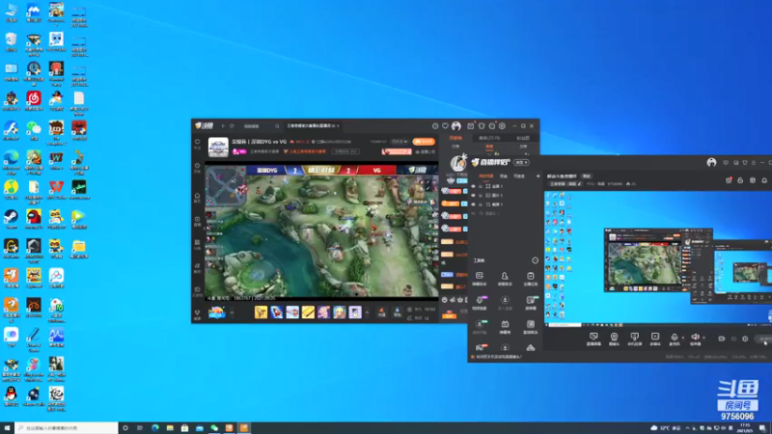772x434 pixels.
Task: Click the microphone icon in companion bottom bar
Action: (675, 339)
